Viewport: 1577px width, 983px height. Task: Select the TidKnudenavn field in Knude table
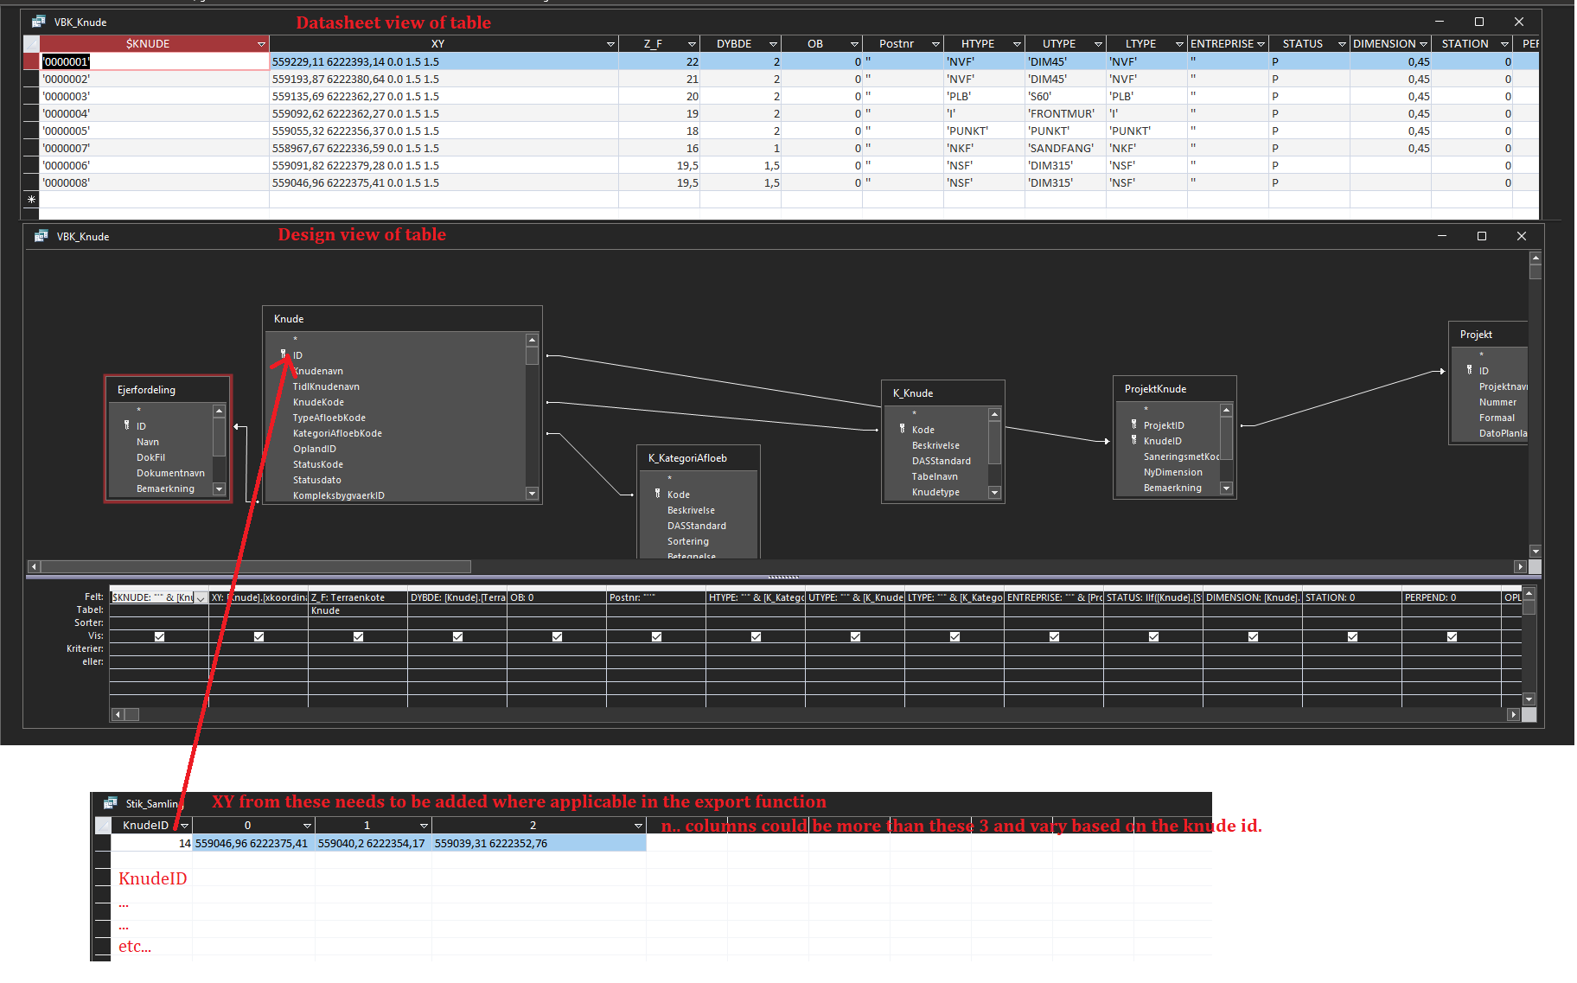click(x=326, y=386)
